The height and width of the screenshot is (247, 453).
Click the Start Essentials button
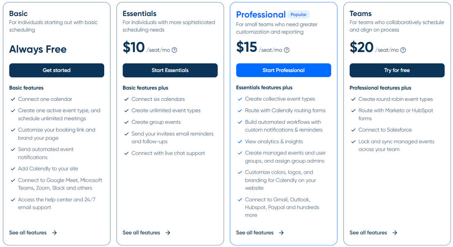pyautogui.click(x=170, y=70)
